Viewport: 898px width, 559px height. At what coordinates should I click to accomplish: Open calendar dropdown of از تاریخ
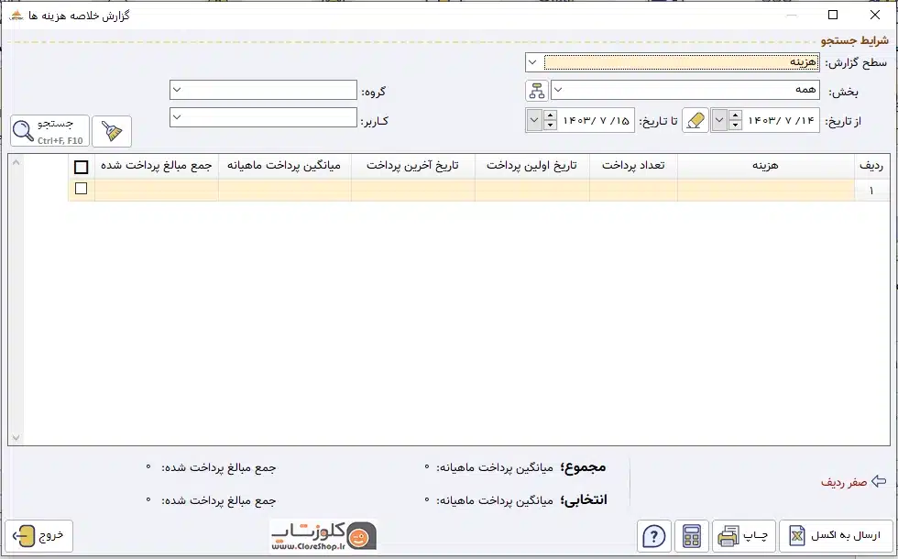pyautogui.click(x=719, y=120)
